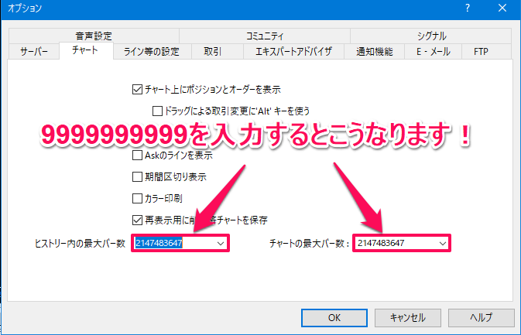Open the コミュニティ tab

click(265, 36)
